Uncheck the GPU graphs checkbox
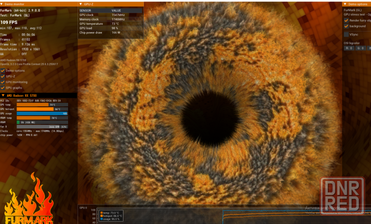 tap(3, 87)
